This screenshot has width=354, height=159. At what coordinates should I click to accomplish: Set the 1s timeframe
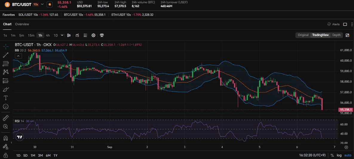(x=5, y=35)
